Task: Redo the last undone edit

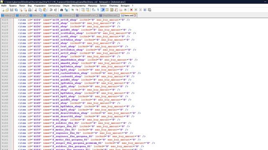Action: point(56,10)
